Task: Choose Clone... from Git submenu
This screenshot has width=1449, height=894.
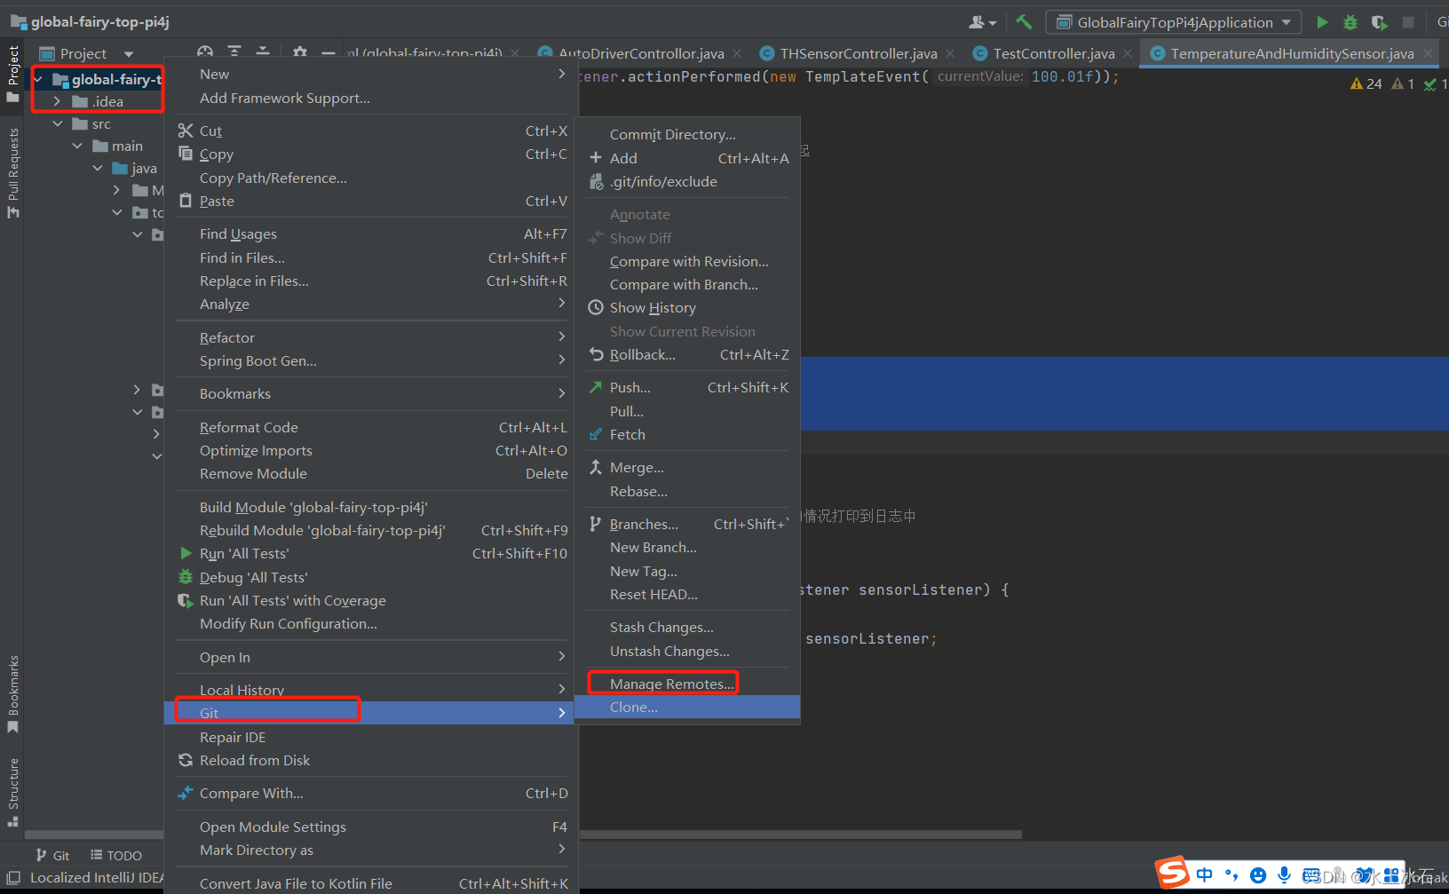Action: (687, 707)
